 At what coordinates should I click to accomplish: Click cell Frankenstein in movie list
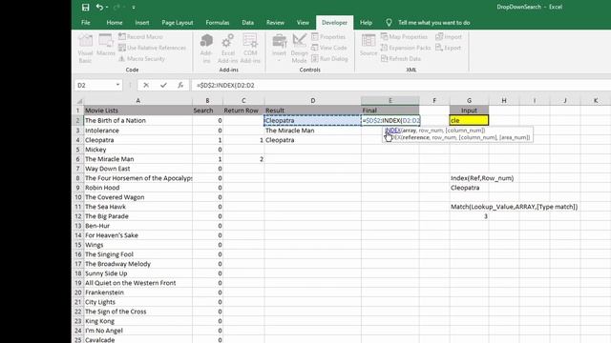137,293
